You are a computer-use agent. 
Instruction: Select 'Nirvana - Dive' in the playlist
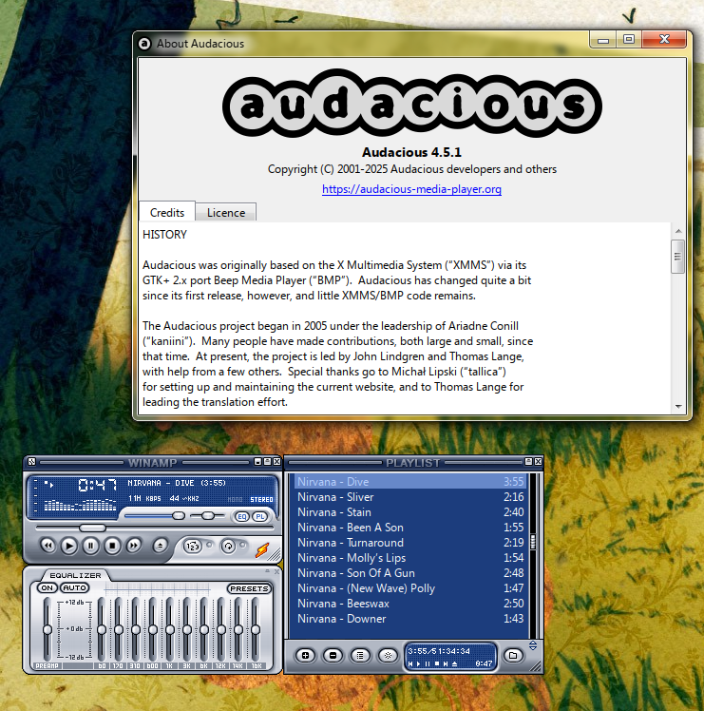(x=409, y=482)
